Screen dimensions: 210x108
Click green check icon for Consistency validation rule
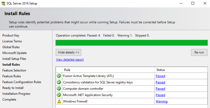[x=59, y=82]
